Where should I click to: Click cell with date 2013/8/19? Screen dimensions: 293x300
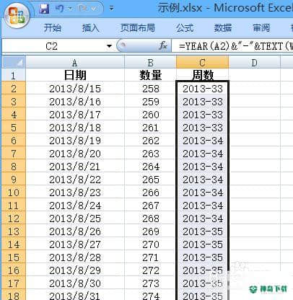pos(75,141)
